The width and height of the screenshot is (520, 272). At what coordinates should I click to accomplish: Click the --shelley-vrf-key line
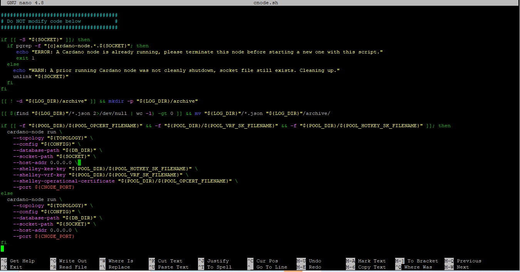pyautogui.click(x=101, y=175)
